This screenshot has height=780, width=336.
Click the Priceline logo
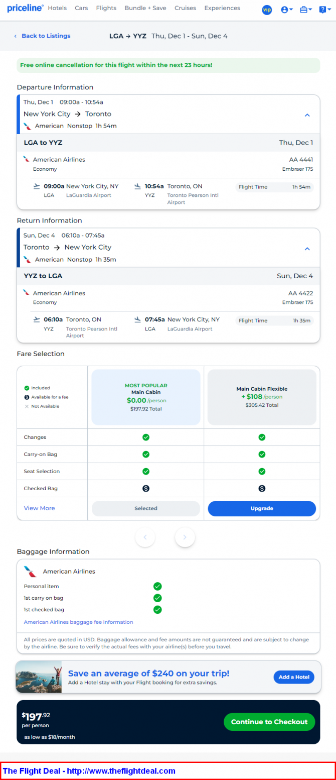tap(25, 8)
